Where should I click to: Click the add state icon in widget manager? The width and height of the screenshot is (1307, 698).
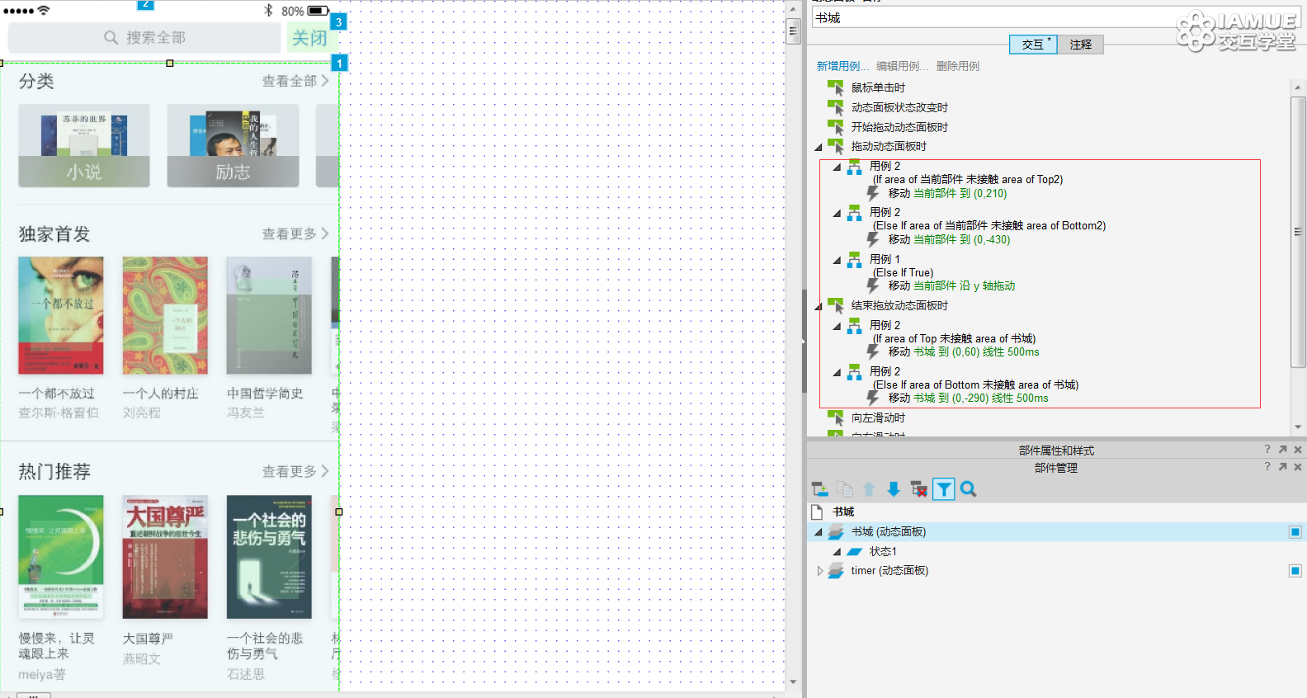[819, 489]
